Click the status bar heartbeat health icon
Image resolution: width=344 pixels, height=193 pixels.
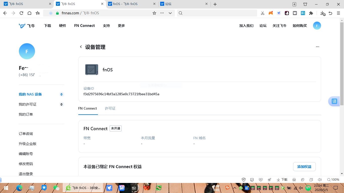[x=261, y=180]
